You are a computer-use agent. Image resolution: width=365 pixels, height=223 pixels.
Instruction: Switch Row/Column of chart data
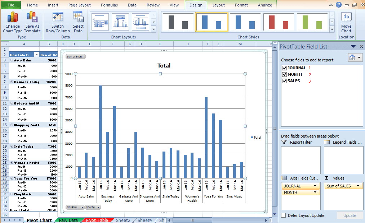[58, 17]
